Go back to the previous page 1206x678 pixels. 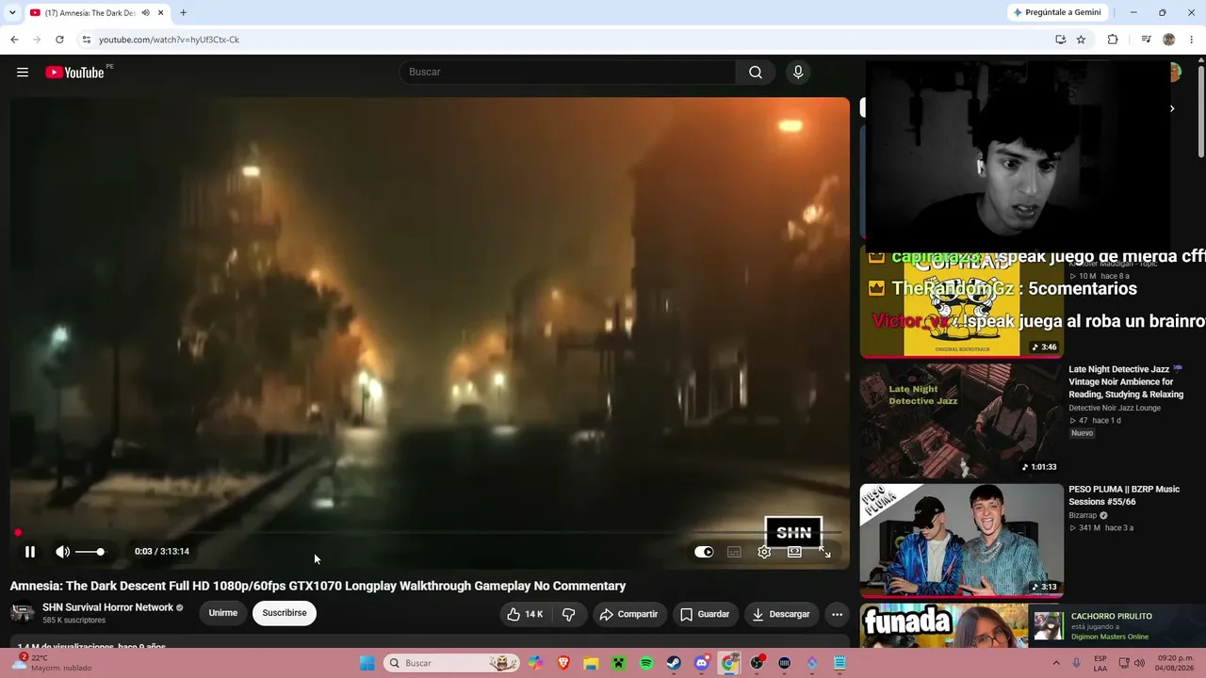(x=14, y=40)
